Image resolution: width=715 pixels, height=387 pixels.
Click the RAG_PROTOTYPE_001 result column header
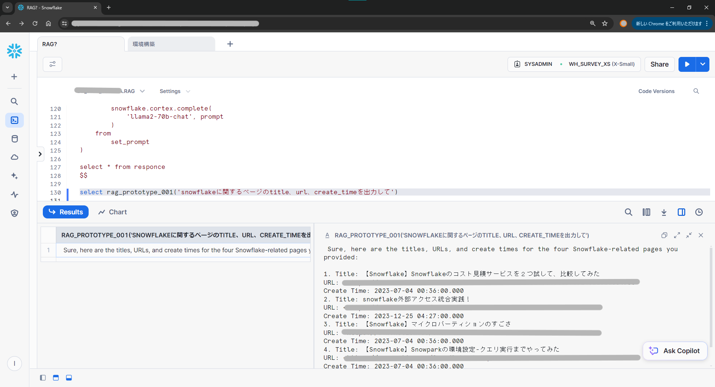click(183, 235)
